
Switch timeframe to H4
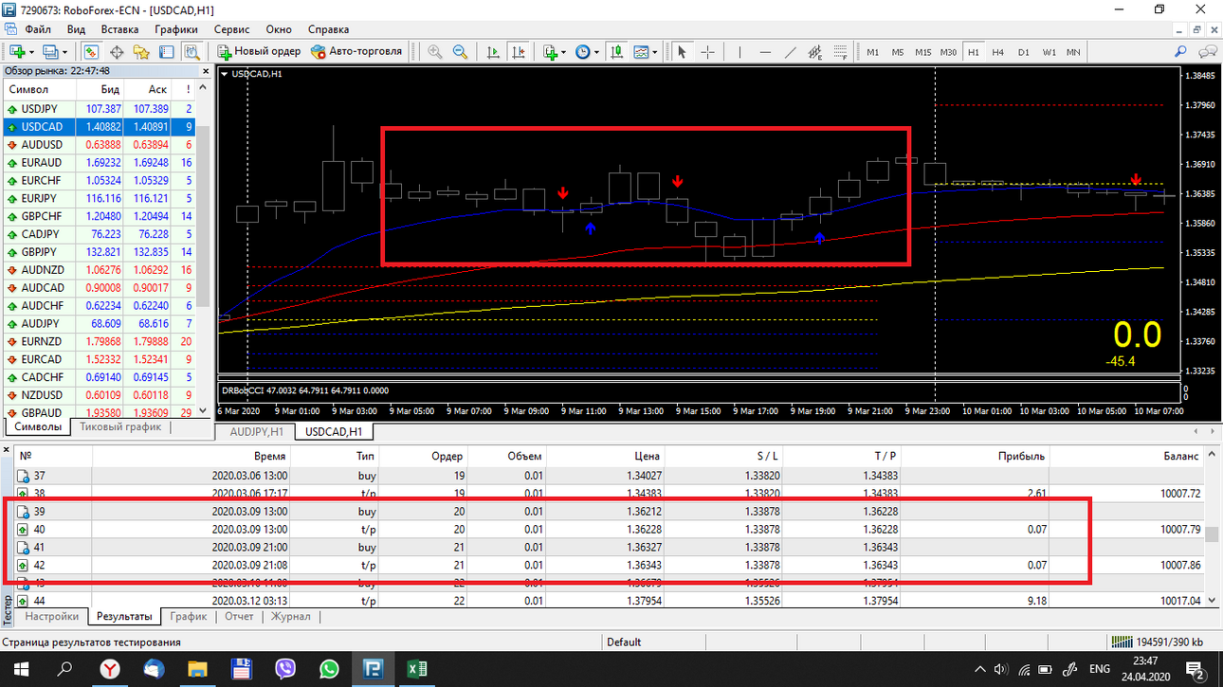[997, 52]
